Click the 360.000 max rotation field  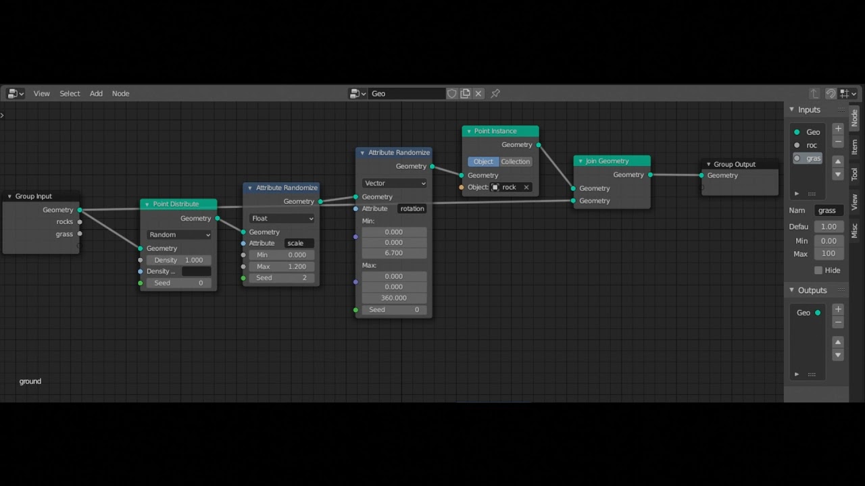pyautogui.click(x=394, y=298)
